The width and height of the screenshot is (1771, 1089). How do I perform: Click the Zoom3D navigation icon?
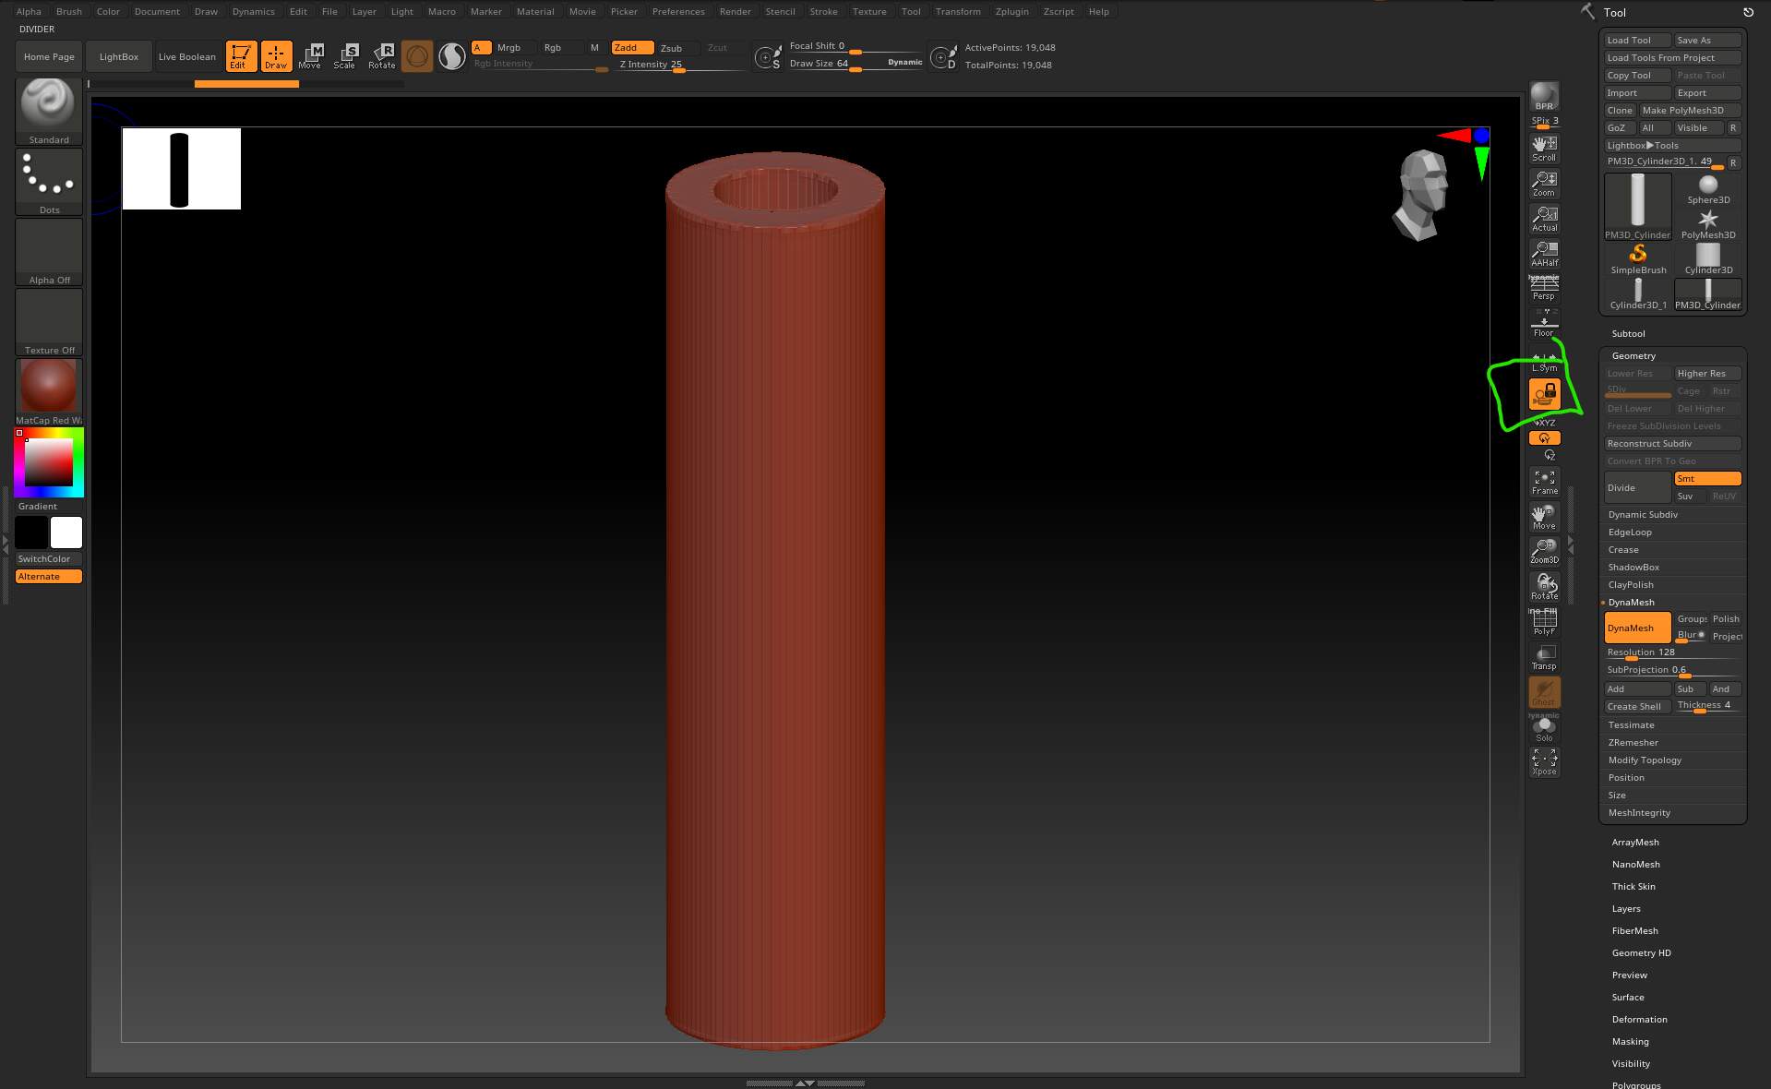pos(1544,552)
